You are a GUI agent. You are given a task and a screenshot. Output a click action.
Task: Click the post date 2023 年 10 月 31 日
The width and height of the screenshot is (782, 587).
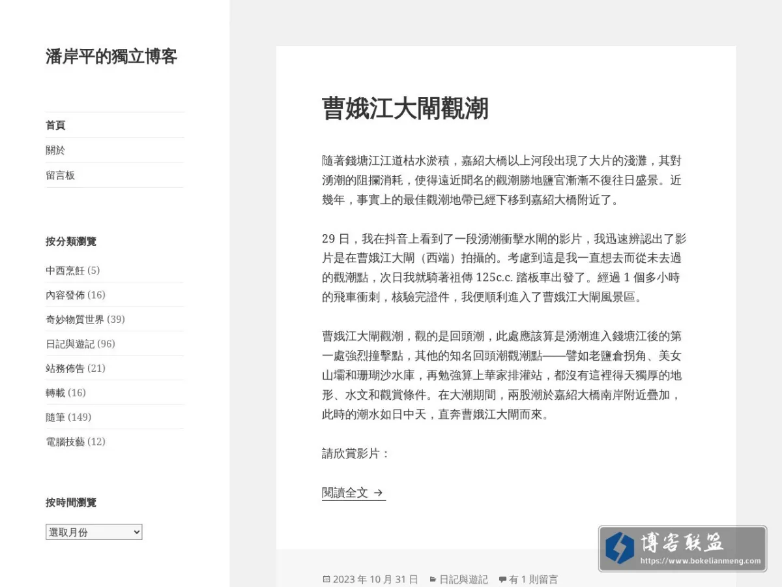[375, 579]
